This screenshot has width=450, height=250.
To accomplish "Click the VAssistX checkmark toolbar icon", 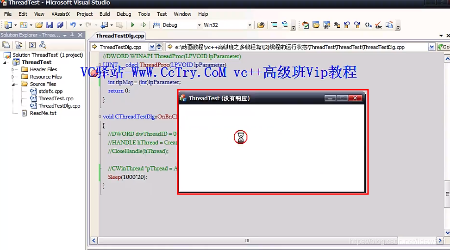I will (306, 25).
